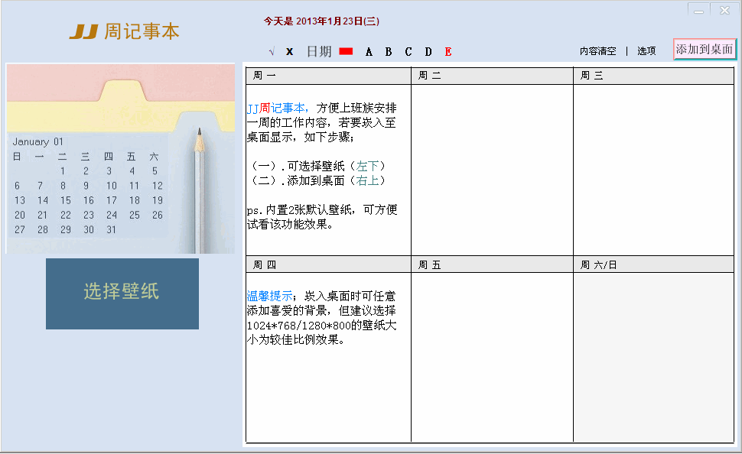Click into the empty 周二 note area

tap(492, 169)
